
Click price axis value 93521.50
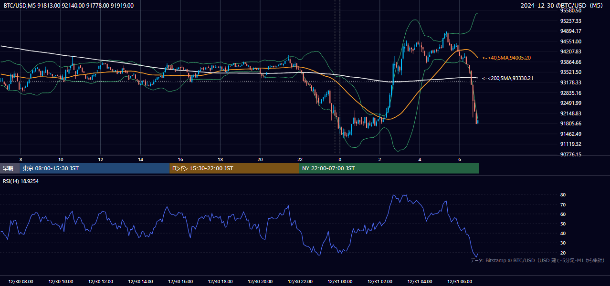(571, 72)
